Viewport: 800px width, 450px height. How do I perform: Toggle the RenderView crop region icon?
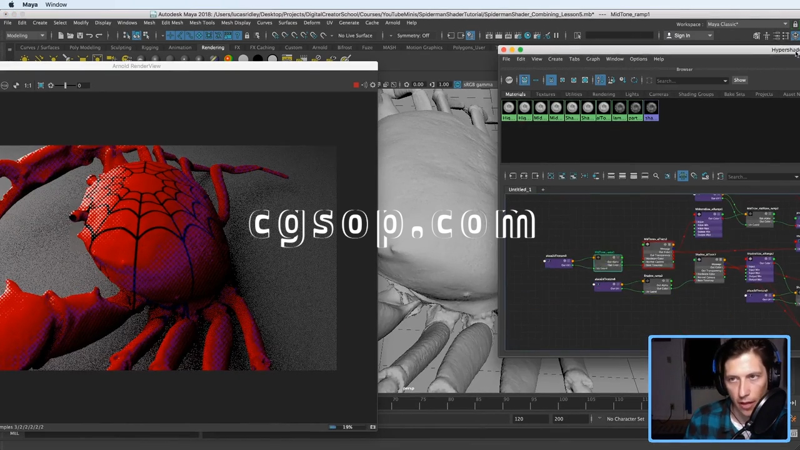pyautogui.click(x=41, y=85)
